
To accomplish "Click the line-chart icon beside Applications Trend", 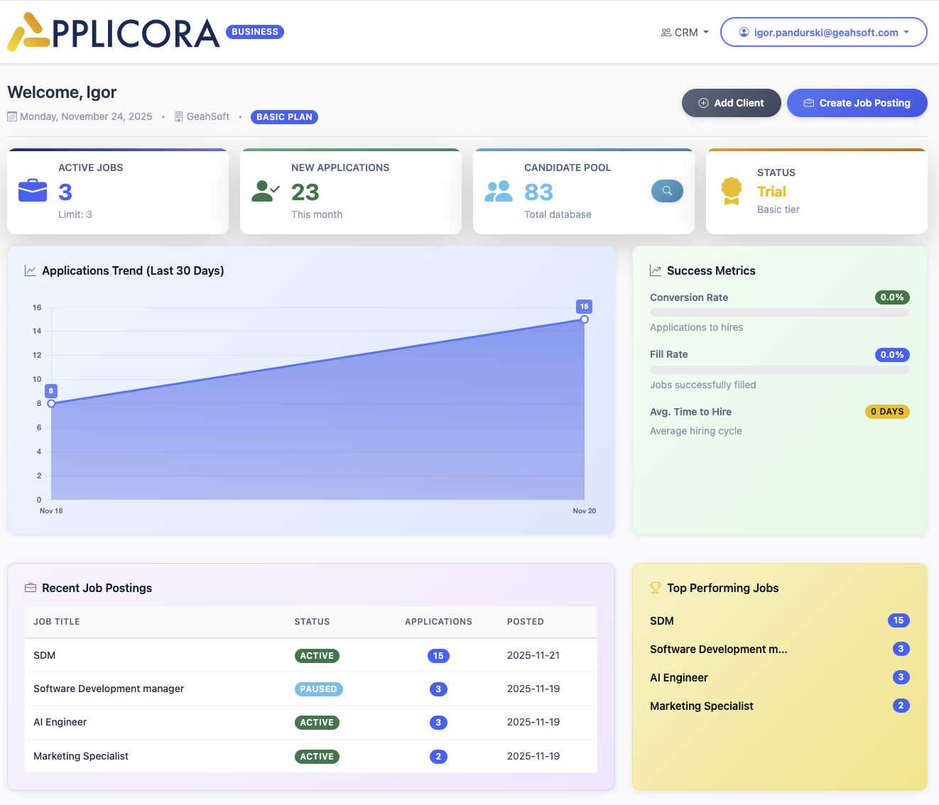I will pos(31,270).
